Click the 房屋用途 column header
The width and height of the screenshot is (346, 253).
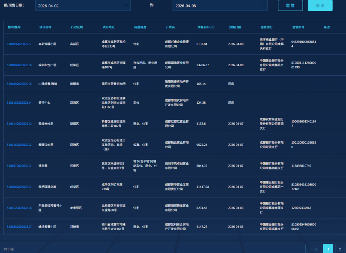(x=140, y=27)
